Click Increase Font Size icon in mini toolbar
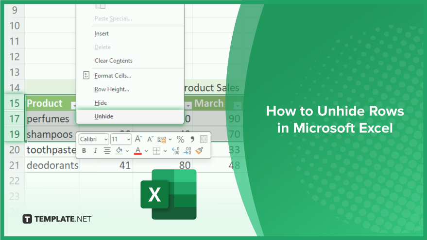The image size is (427, 240). [x=138, y=139]
